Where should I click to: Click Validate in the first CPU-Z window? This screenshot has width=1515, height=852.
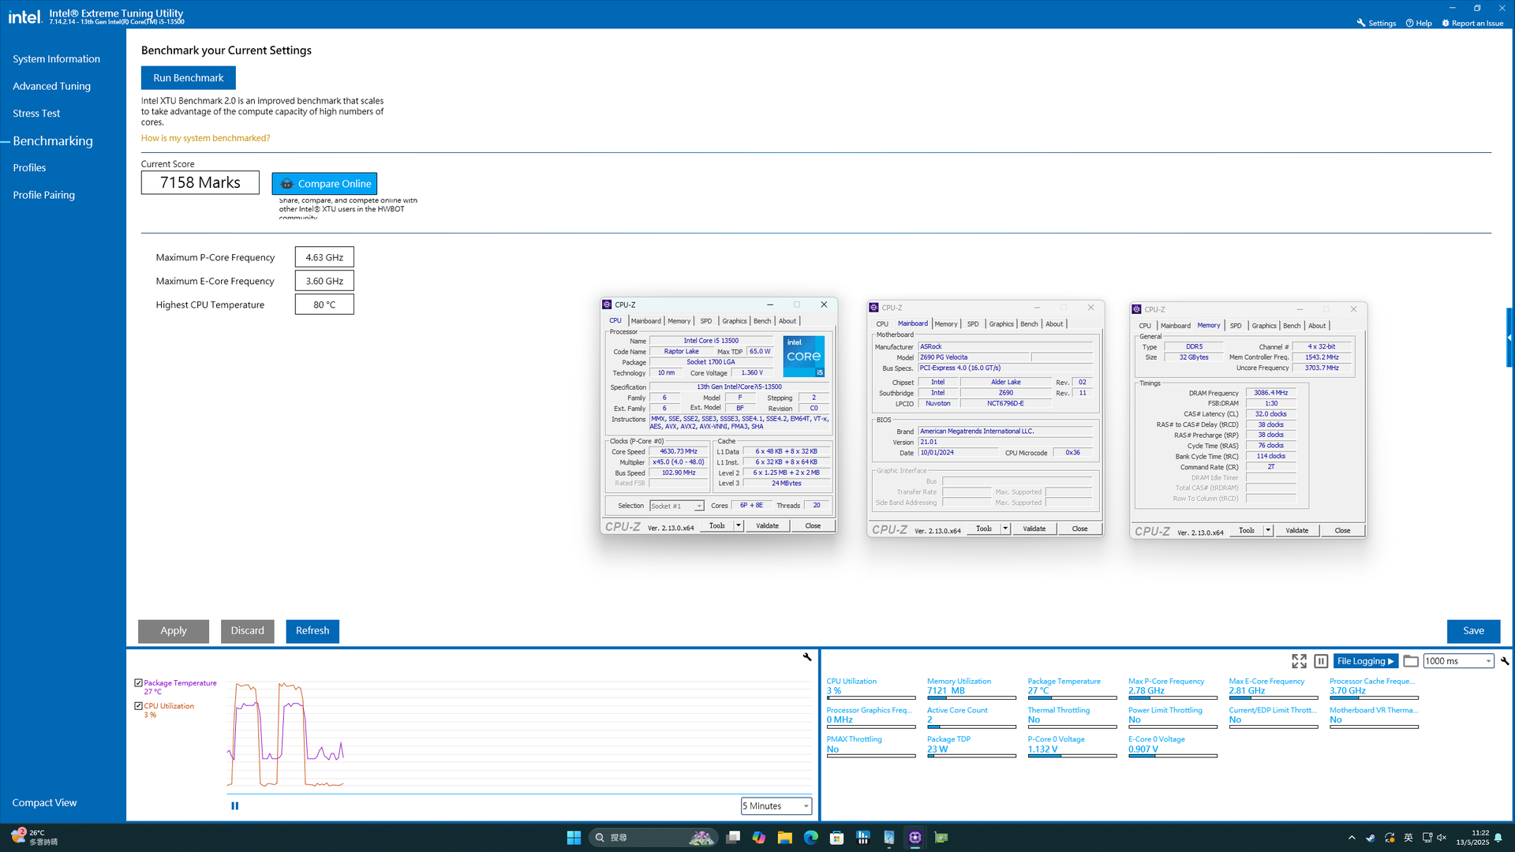click(x=767, y=525)
